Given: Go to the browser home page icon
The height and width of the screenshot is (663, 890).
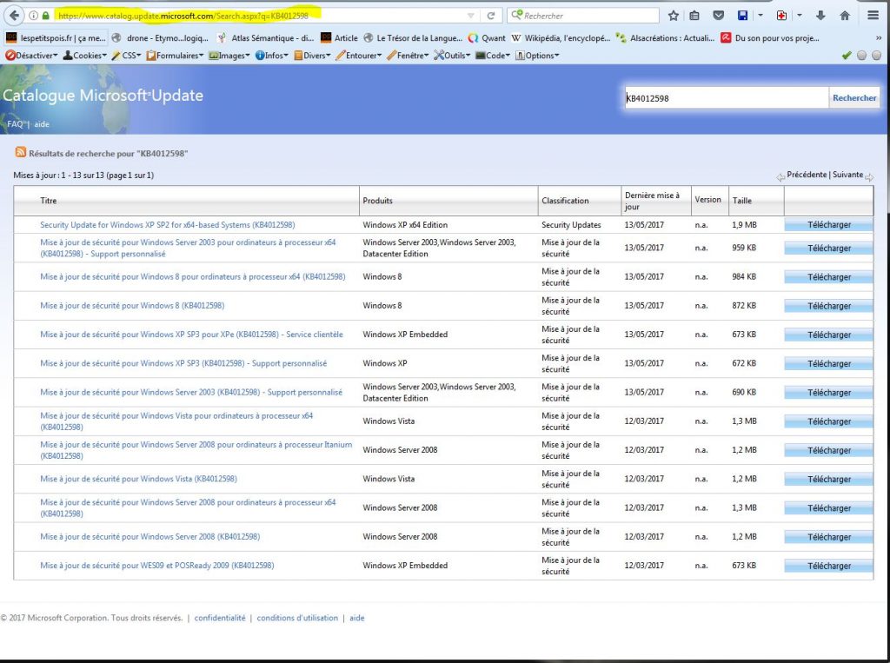Looking at the screenshot, I should coord(845,16).
